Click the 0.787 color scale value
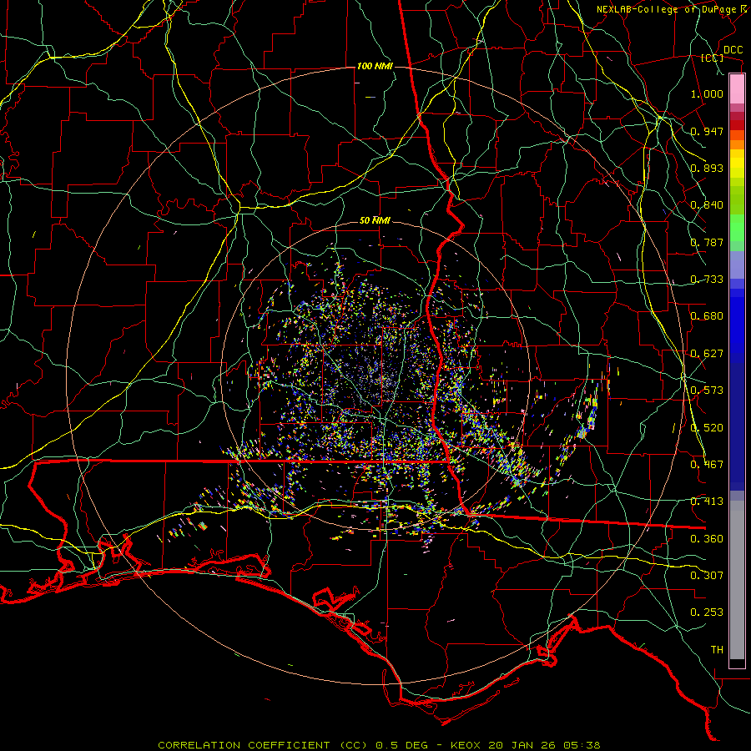The width and height of the screenshot is (751, 751). [x=707, y=242]
